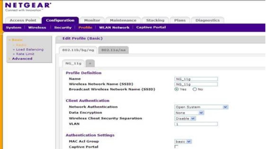The width and height of the screenshot is (266, 149).
Task: Go to the Stacking tab
Action: click(x=155, y=20)
